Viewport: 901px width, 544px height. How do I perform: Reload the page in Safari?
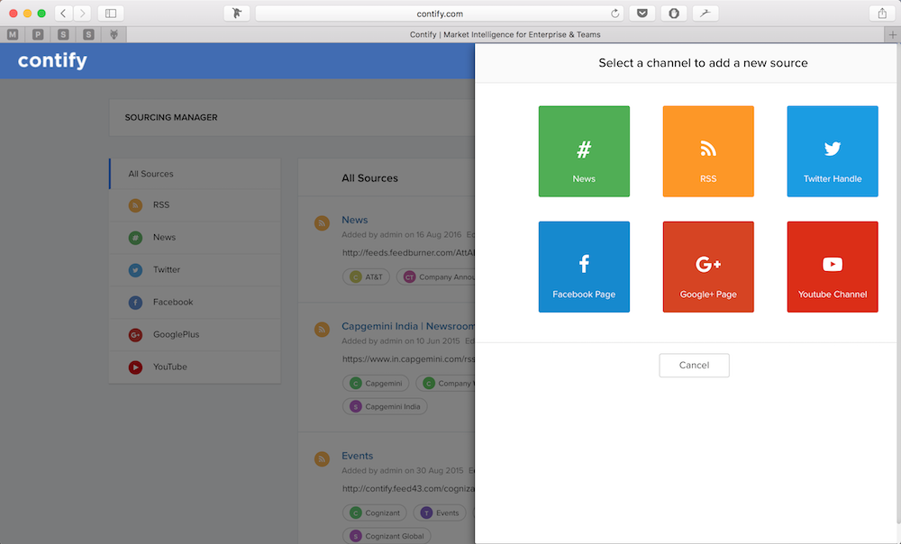coord(615,14)
